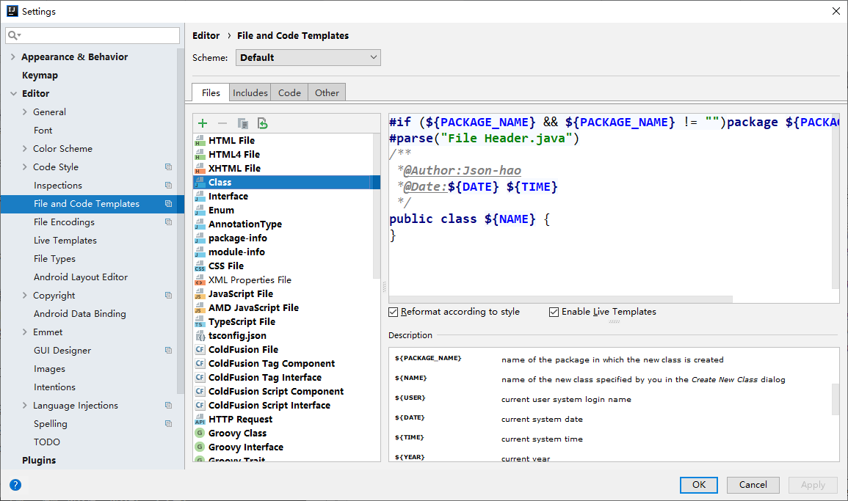Open Plugins settings page
The image size is (848, 501).
pyautogui.click(x=39, y=461)
